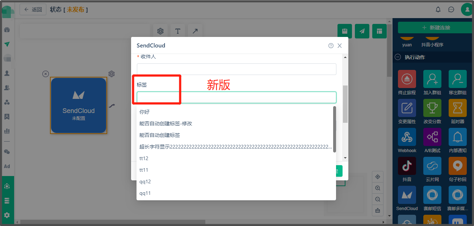Focus the 标签 tag combo box
Viewport: 474px width, 226px height.
(x=236, y=97)
